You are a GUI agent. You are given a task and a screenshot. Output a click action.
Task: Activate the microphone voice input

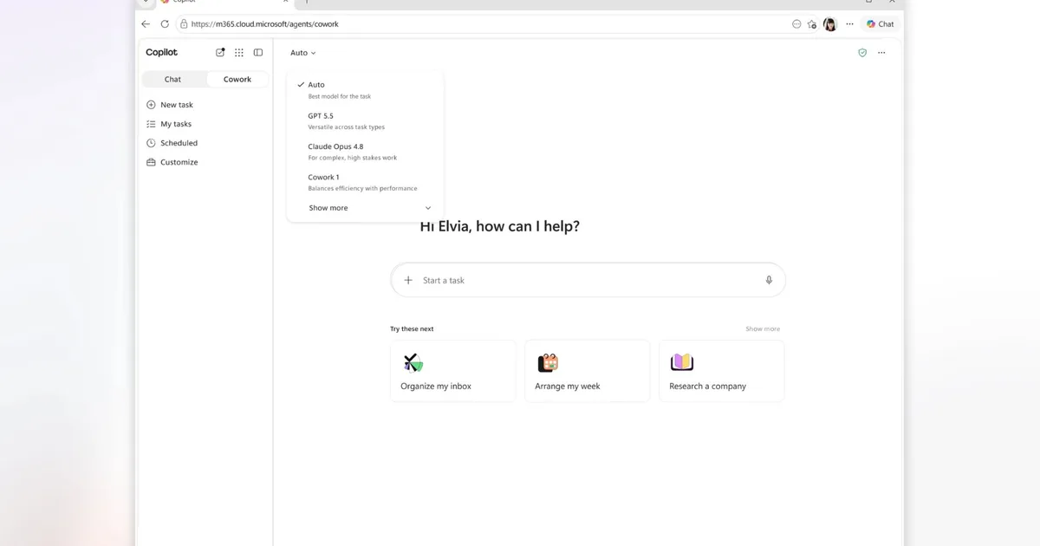point(769,280)
